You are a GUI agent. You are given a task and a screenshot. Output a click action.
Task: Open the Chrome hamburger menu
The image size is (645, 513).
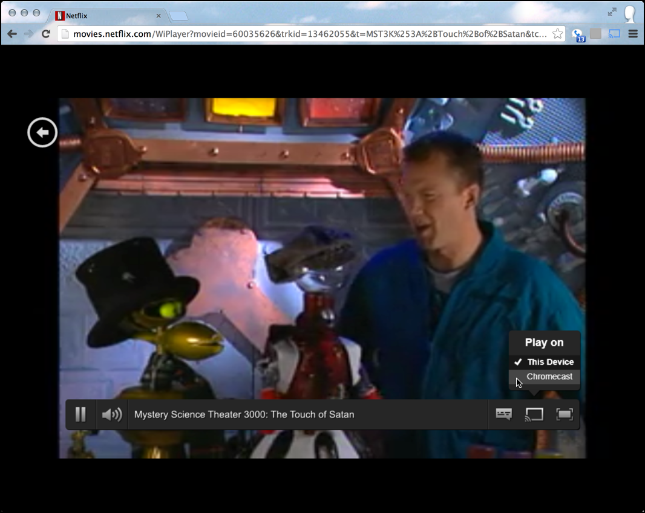pyautogui.click(x=633, y=34)
